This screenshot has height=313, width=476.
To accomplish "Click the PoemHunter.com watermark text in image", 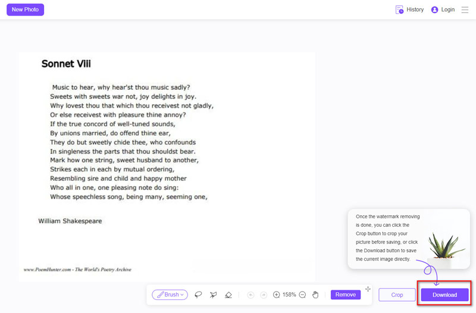I will coord(77,270).
